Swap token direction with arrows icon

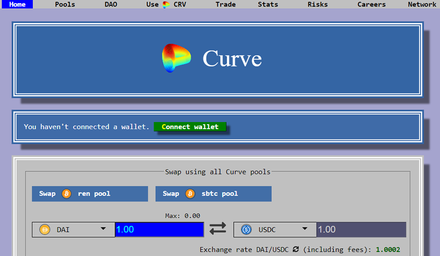218,229
